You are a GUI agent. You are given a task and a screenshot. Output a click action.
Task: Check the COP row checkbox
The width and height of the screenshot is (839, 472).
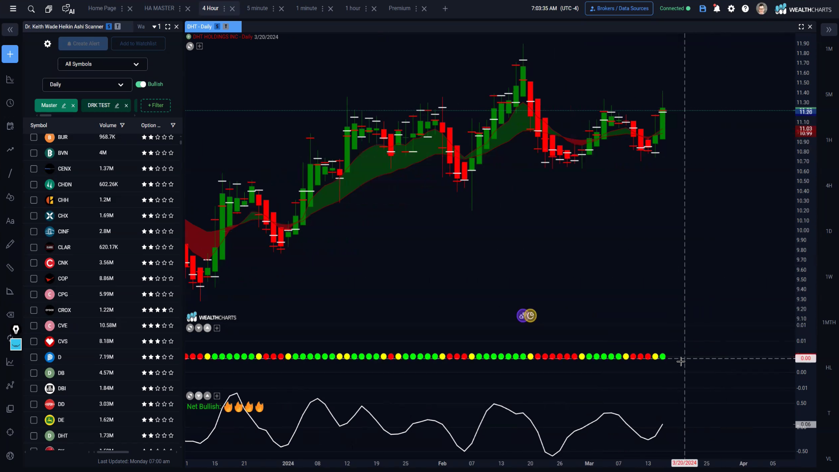click(x=34, y=279)
